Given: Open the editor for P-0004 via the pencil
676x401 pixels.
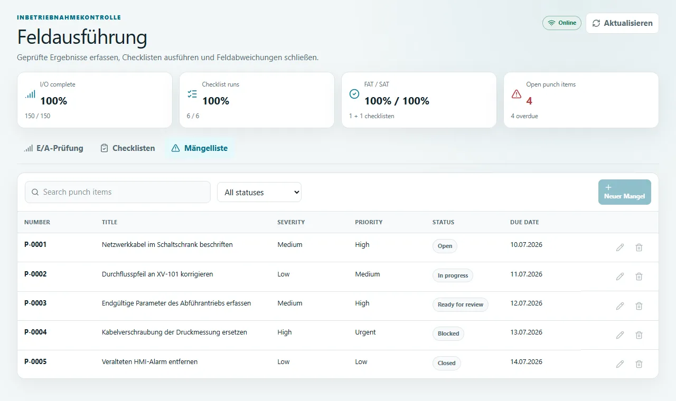Looking at the screenshot, I should coord(620,335).
